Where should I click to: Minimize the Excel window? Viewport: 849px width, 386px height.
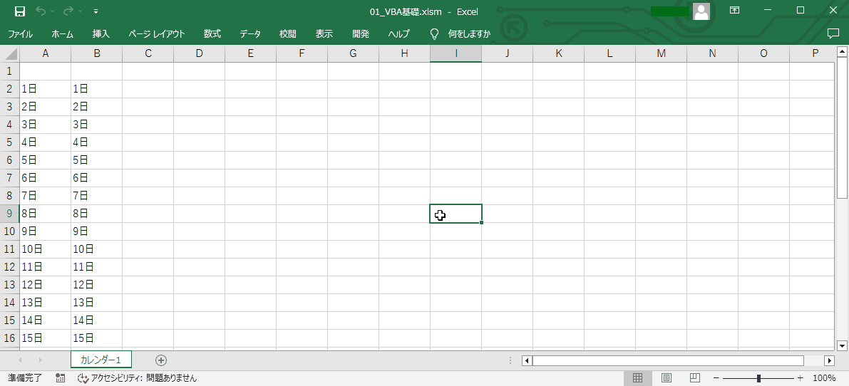[768, 10]
